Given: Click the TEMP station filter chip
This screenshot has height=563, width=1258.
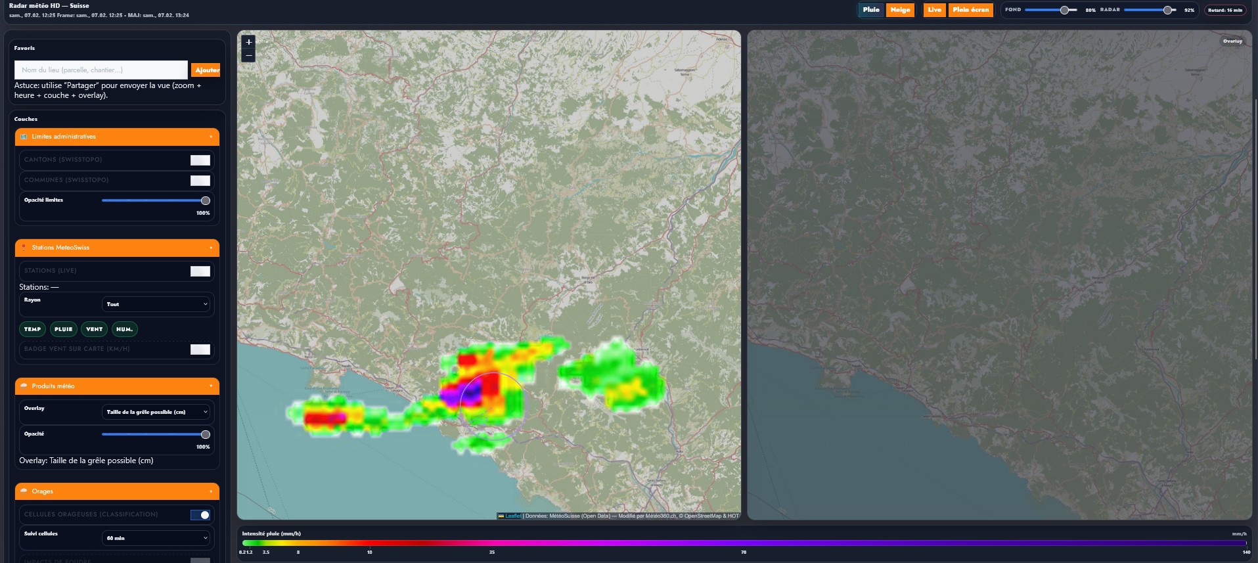Looking at the screenshot, I should pyautogui.click(x=32, y=329).
